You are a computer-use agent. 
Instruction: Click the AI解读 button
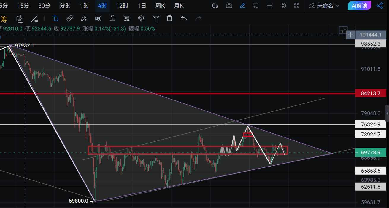(x=359, y=6)
